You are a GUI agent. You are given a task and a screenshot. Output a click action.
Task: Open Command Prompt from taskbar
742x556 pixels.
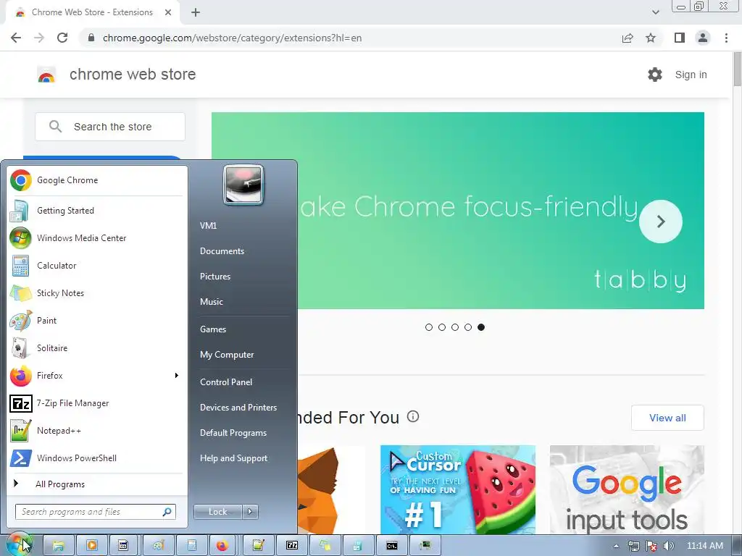point(392,546)
